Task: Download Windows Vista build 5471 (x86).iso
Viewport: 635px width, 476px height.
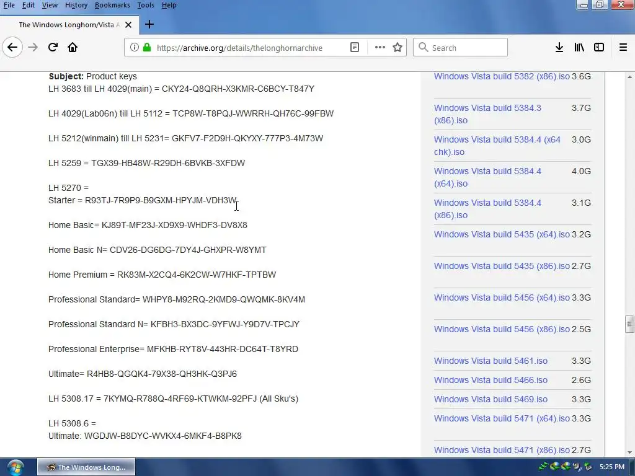Action: [x=501, y=450]
